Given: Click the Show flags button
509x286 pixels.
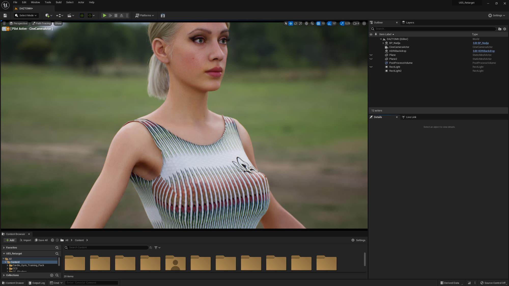Looking at the screenshot, I should (x=58, y=23).
